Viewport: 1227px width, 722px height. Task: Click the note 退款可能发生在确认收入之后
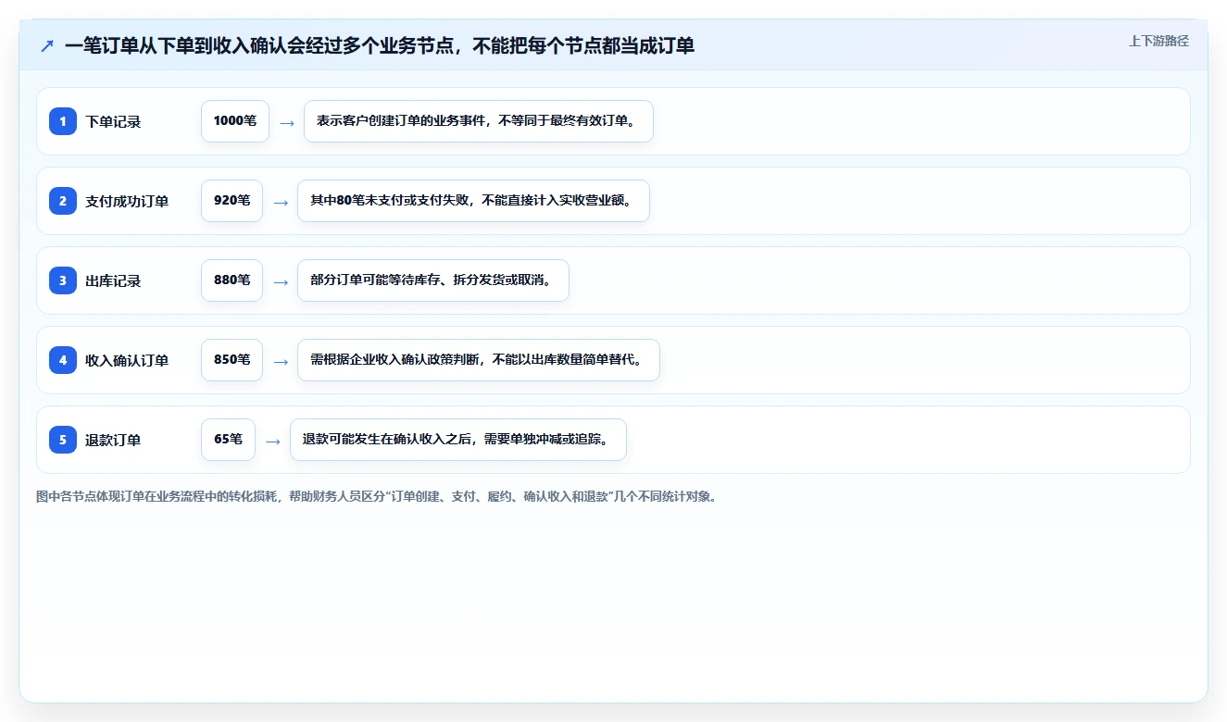pos(458,440)
